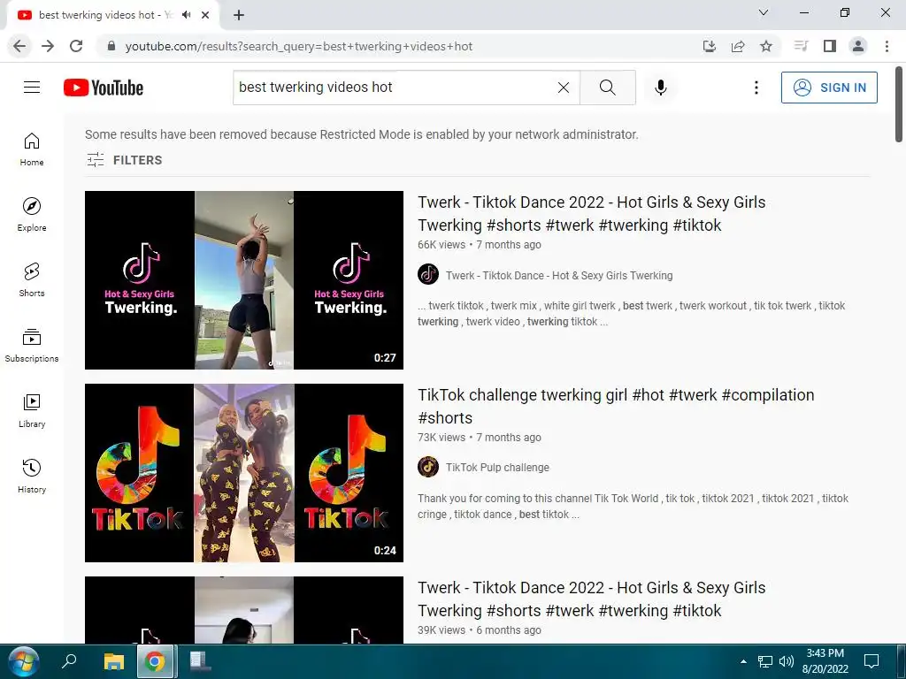Viewport: 906px width, 679px height.
Task: Click the magnifier search button
Action: point(607,88)
